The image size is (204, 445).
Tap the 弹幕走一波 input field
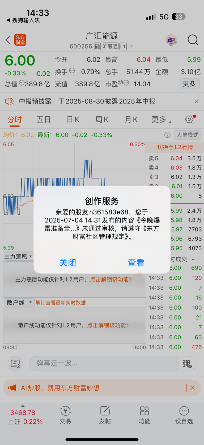pos(104,363)
